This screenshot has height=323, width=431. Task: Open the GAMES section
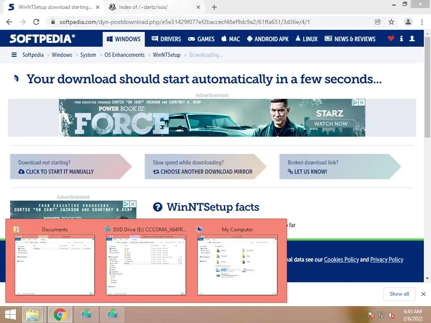[201, 39]
